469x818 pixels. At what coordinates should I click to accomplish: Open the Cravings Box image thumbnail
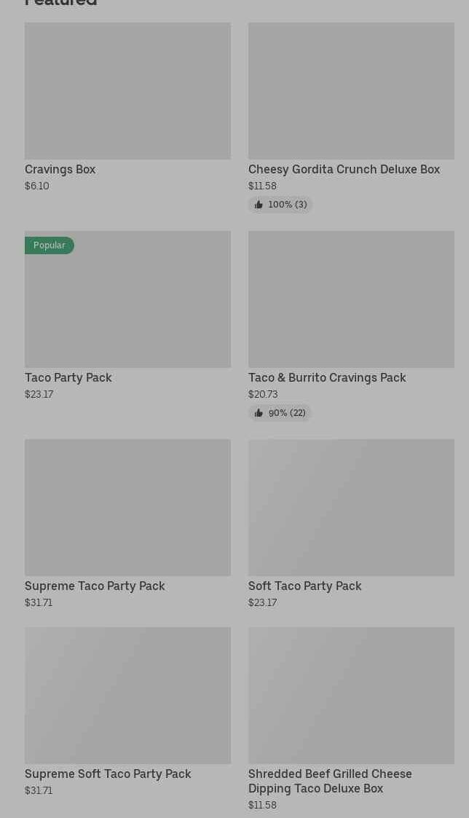[127, 91]
